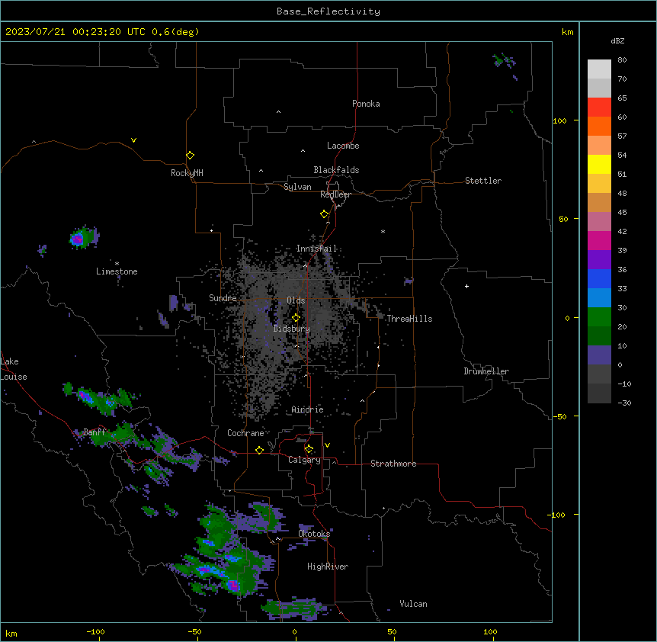
Task: Click the RockyMH label
Action: pyautogui.click(x=187, y=173)
